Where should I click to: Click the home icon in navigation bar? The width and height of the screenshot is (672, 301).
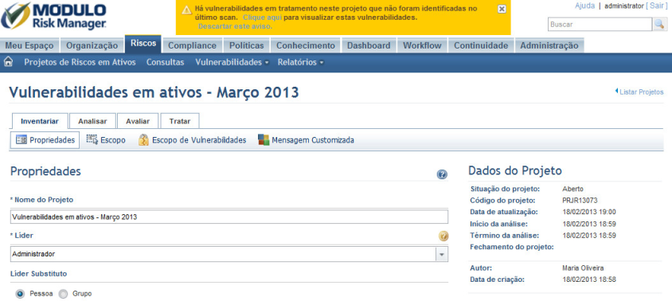pyautogui.click(x=8, y=62)
